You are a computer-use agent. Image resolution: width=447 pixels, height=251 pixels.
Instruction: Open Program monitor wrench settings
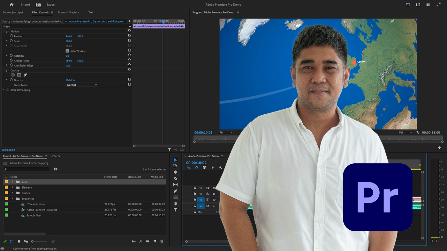coord(418,133)
